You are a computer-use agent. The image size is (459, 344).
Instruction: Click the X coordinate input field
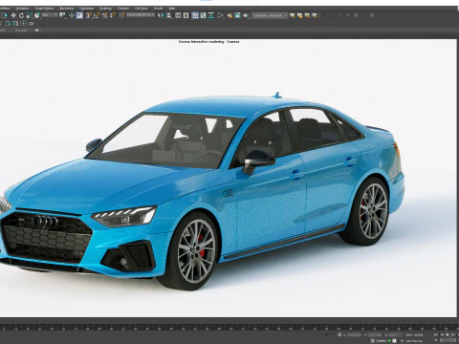tap(354, 334)
